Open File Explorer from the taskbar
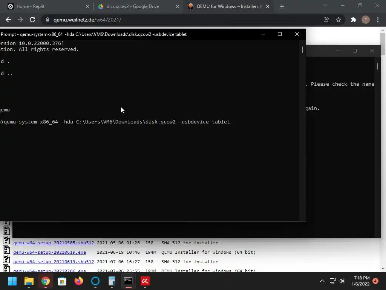 click(29, 281)
